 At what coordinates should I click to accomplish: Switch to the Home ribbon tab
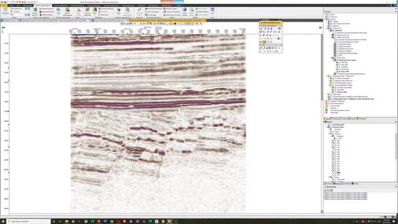click(x=11, y=6)
